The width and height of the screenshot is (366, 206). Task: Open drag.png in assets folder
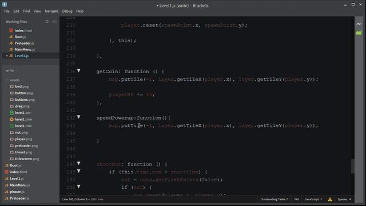pyautogui.click(x=22, y=106)
